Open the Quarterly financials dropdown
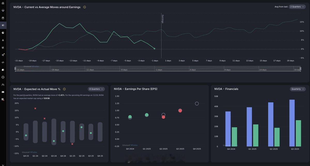The height and width of the screenshot is (166, 310). [x=298, y=89]
